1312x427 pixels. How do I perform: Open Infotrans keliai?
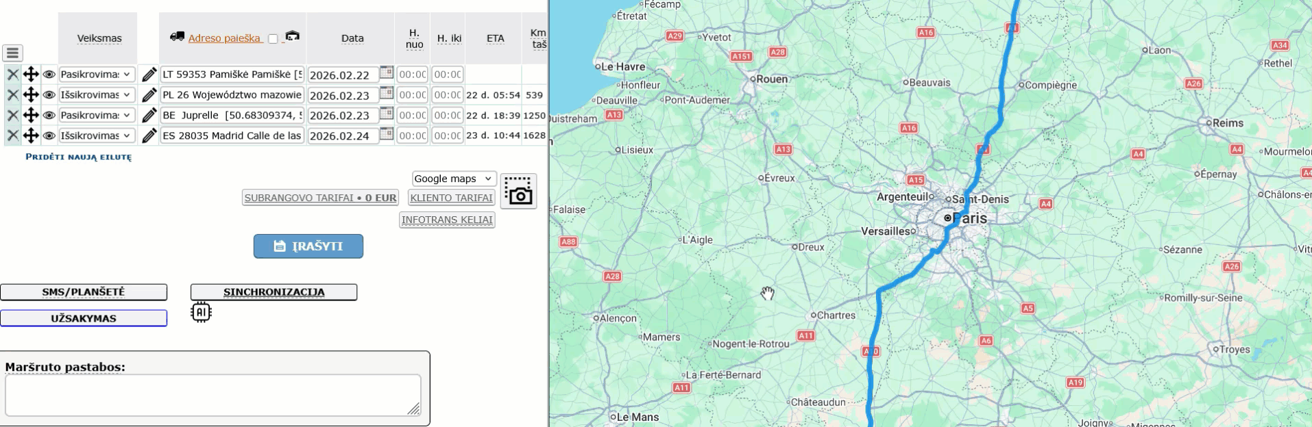point(447,220)
